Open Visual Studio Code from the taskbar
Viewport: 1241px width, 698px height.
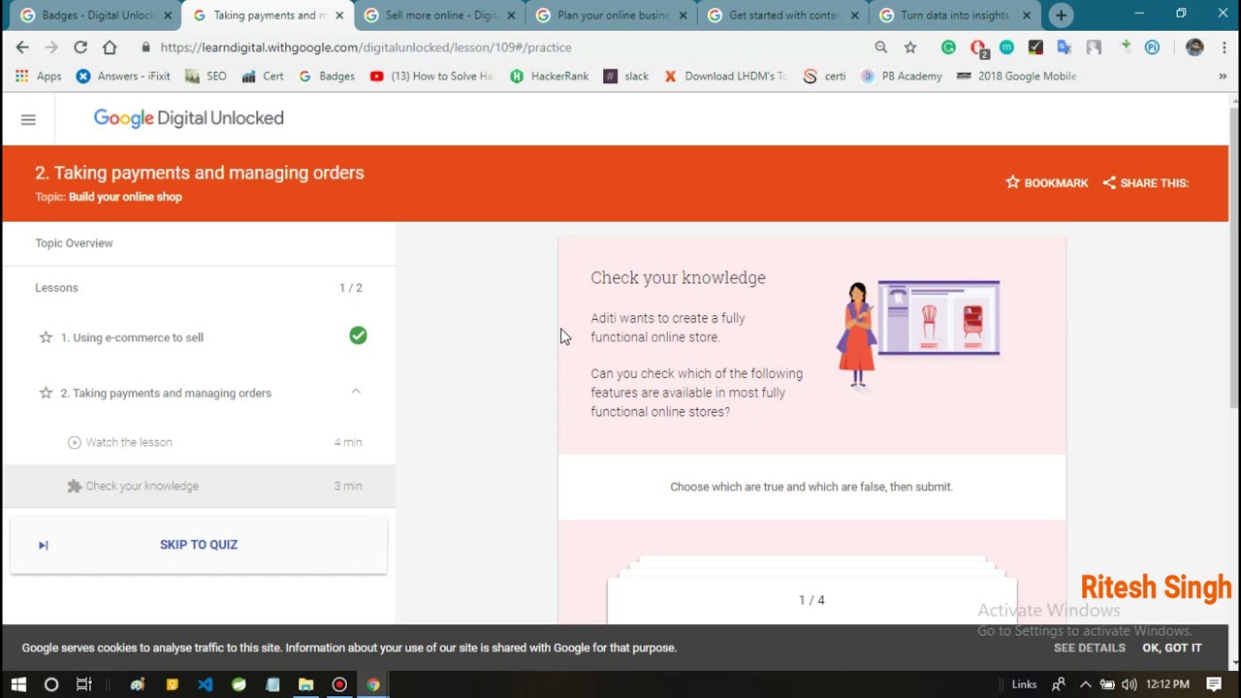pyautogui.click(x=206, y=684)
